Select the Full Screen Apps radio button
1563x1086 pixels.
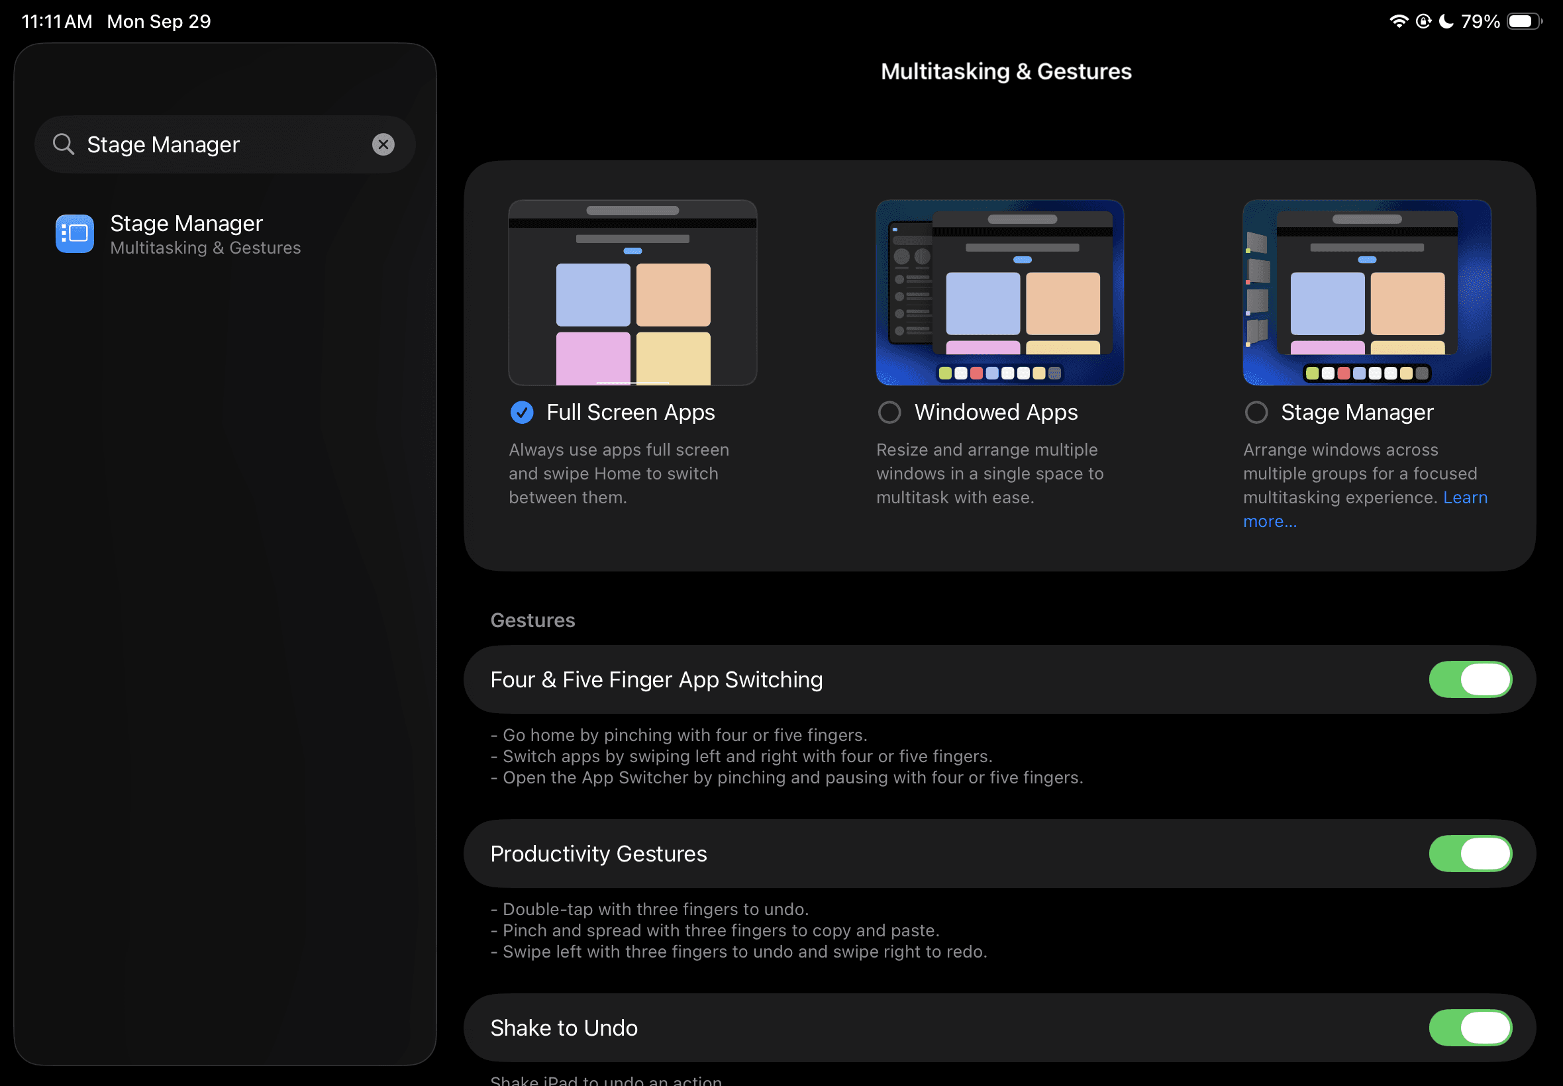click(x=522, y=413)
